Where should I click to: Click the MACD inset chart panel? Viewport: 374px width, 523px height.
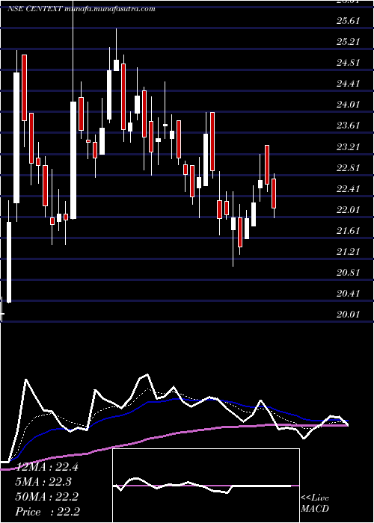[206, 486]
